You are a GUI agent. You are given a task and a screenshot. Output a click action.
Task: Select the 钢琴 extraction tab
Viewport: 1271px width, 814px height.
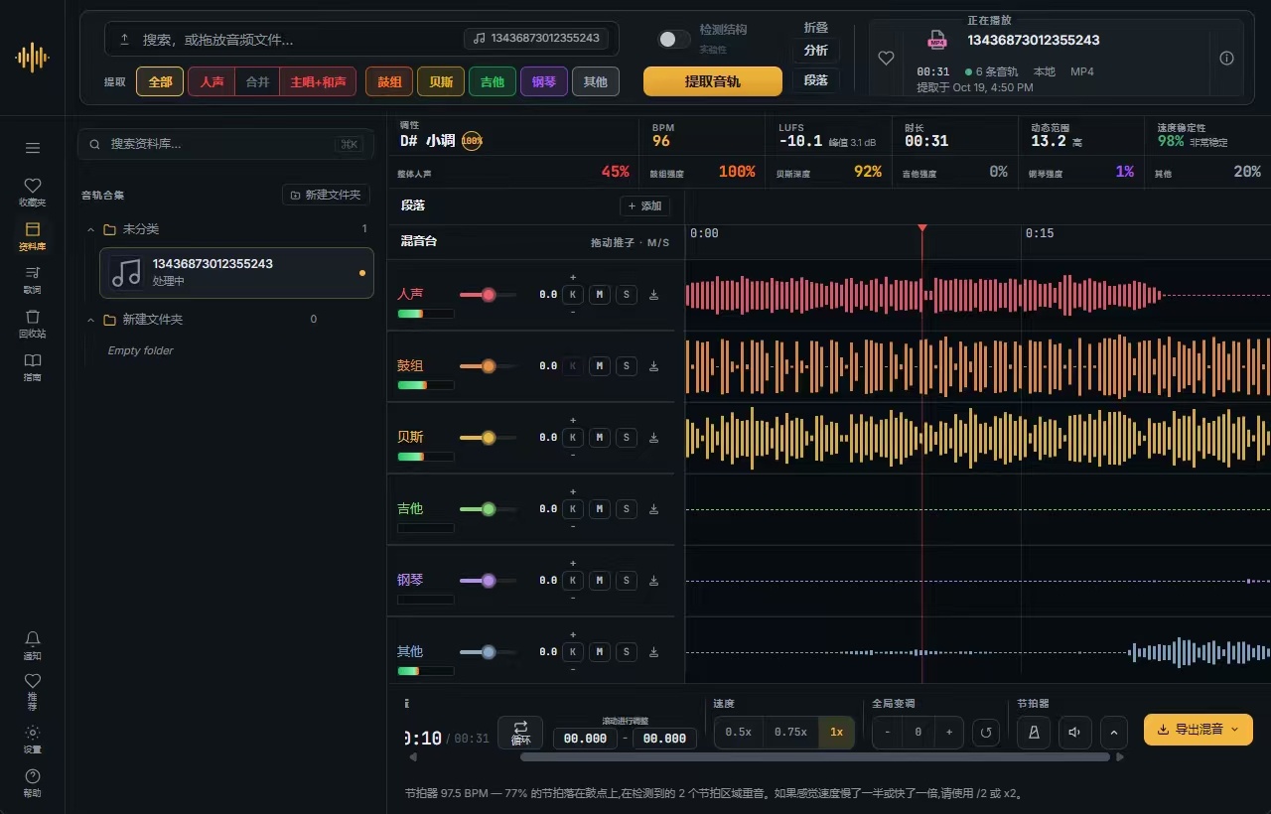point(544,81)
